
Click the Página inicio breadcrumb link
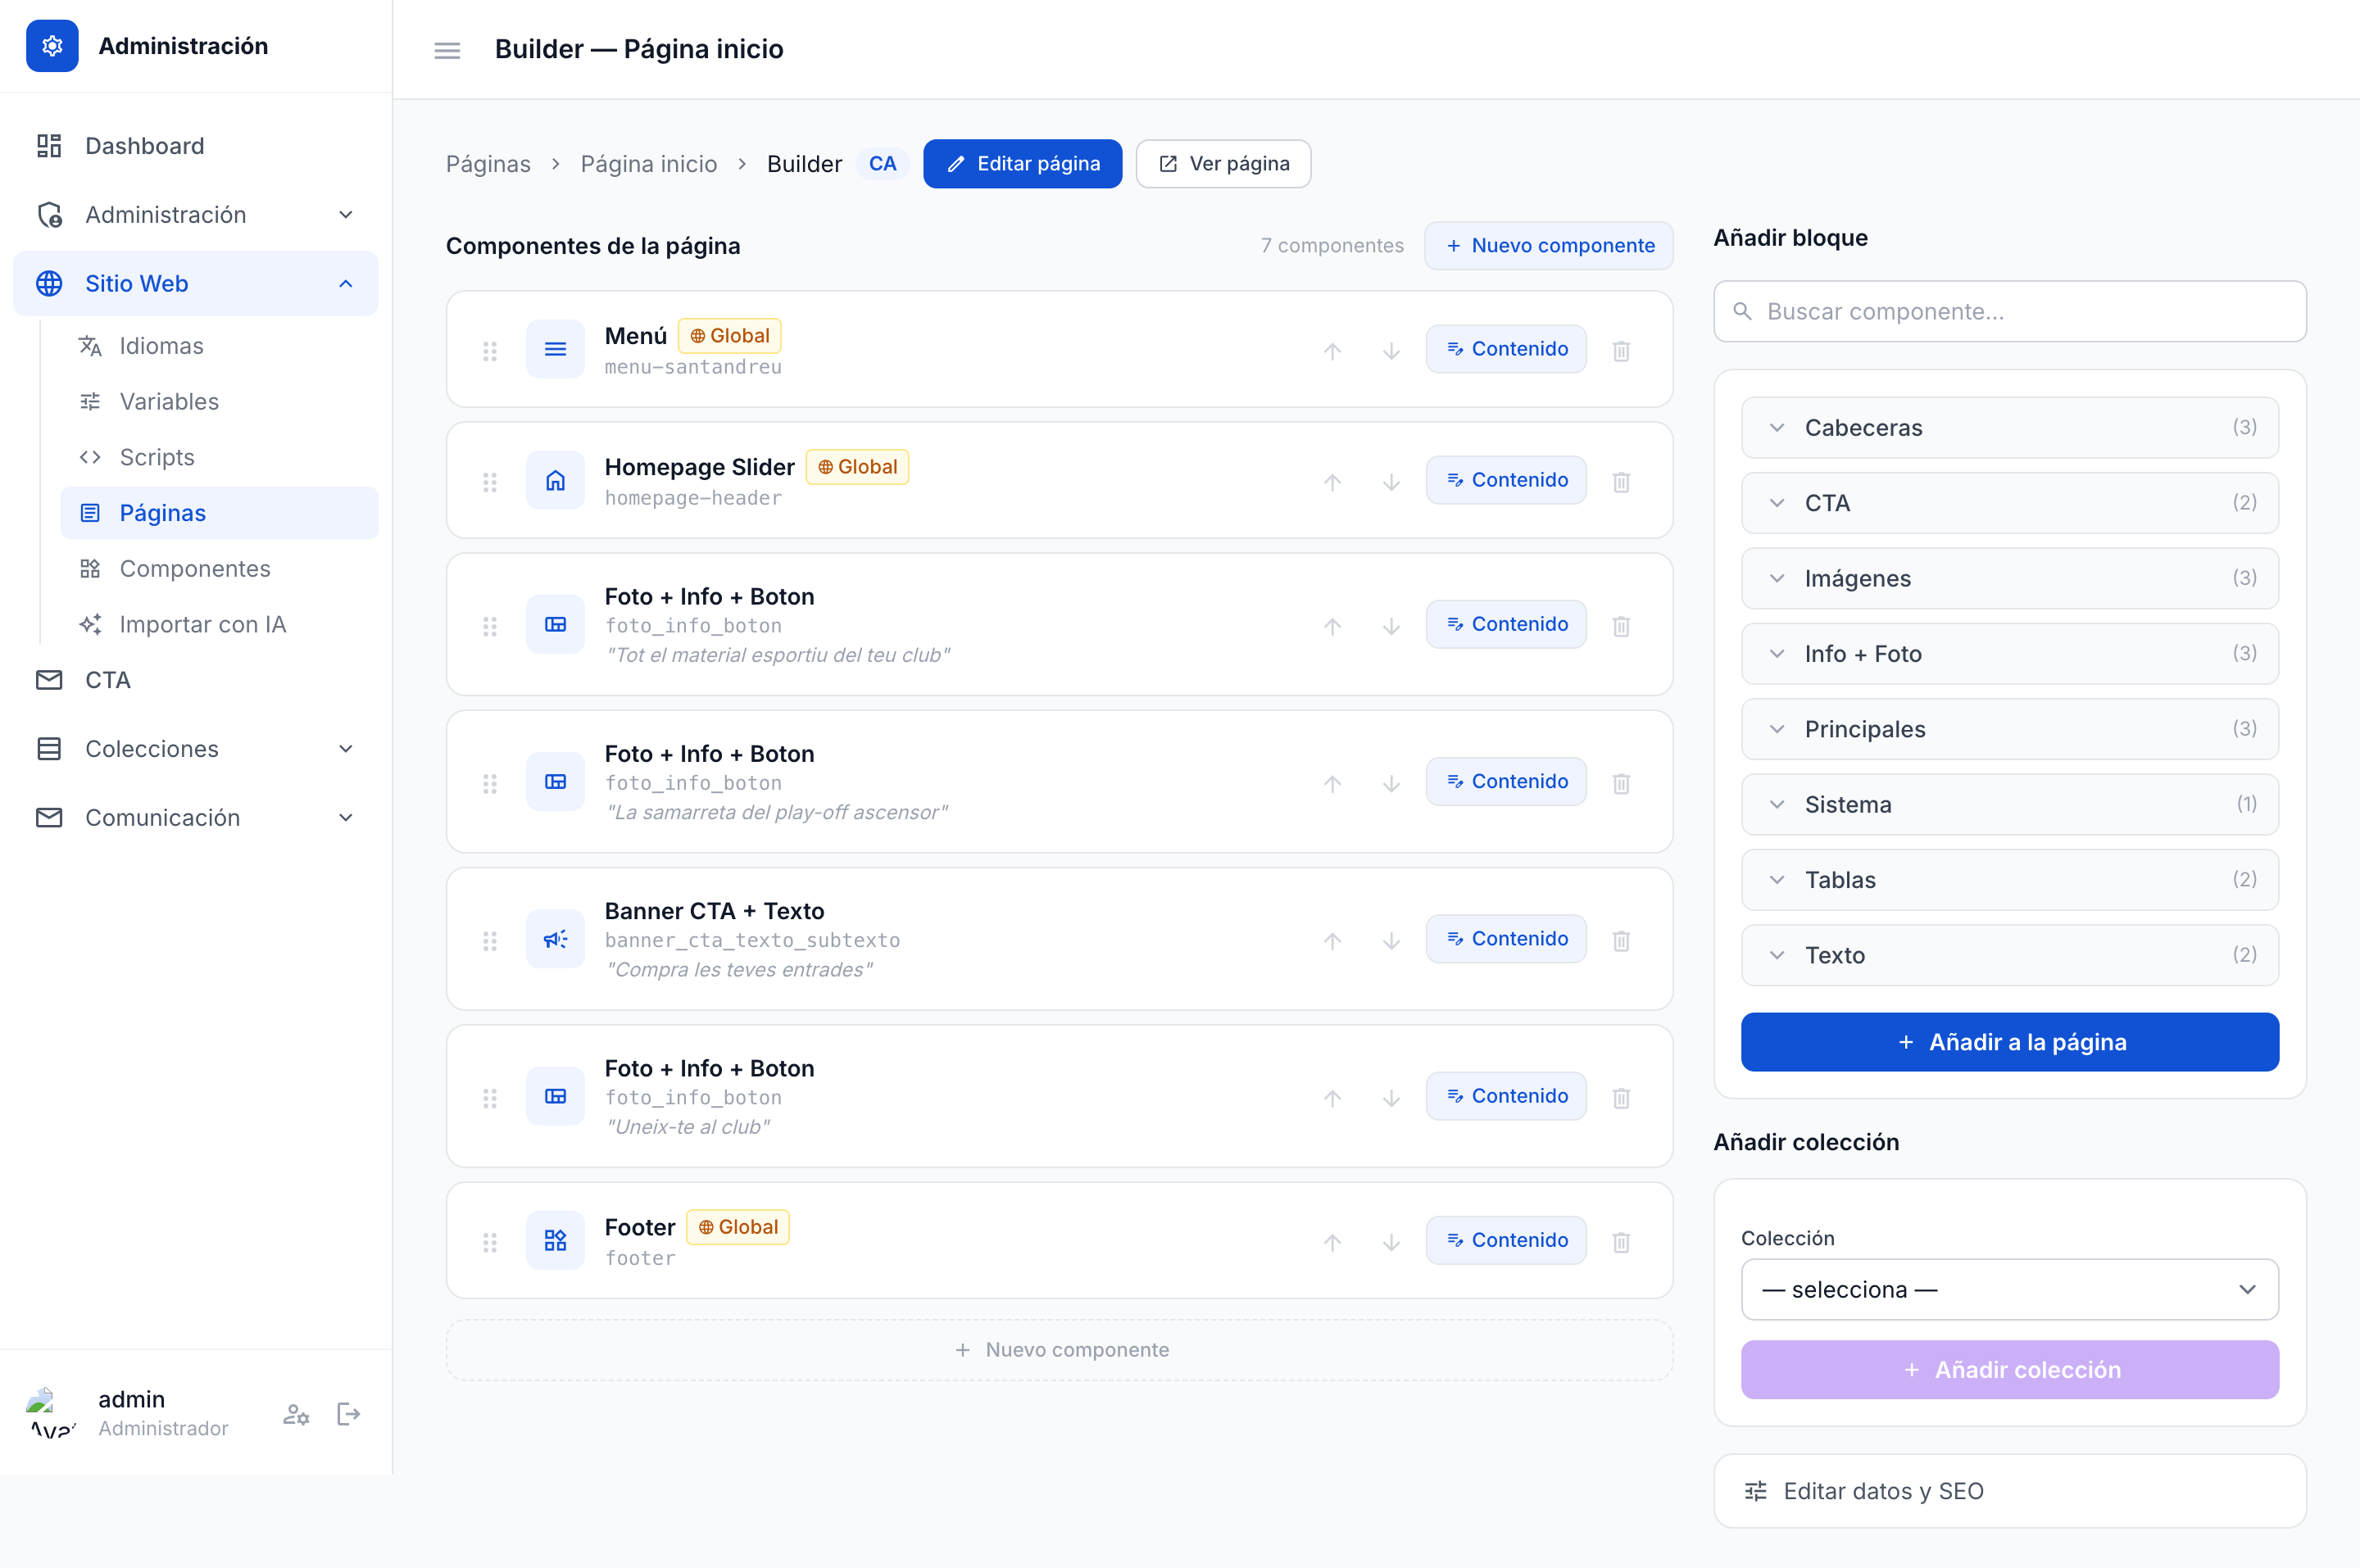point(649,164)
